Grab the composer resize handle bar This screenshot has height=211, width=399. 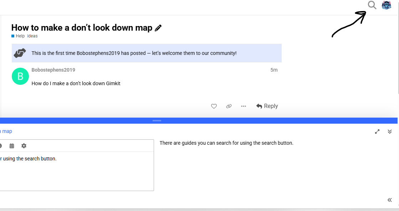(157, 121)
